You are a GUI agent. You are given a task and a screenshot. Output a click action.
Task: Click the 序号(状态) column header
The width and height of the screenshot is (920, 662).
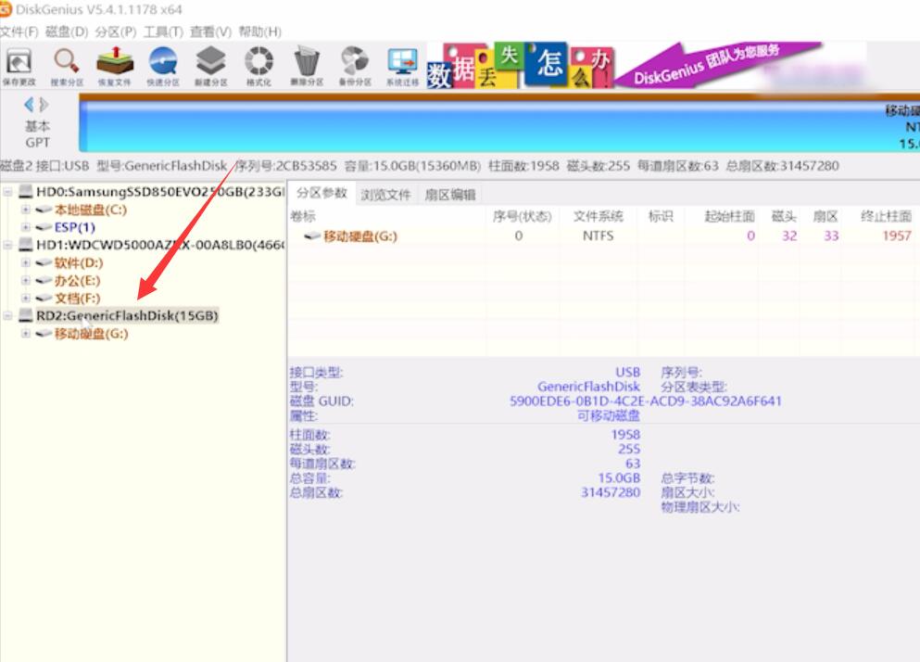tap(522, 217)
